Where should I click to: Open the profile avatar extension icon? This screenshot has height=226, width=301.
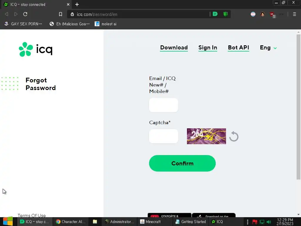pyautogui.click(x=262, y=14)
